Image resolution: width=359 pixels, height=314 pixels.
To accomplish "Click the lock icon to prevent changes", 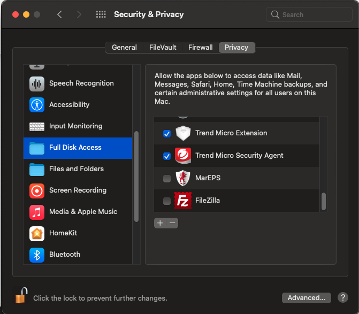I will (21, 295).
